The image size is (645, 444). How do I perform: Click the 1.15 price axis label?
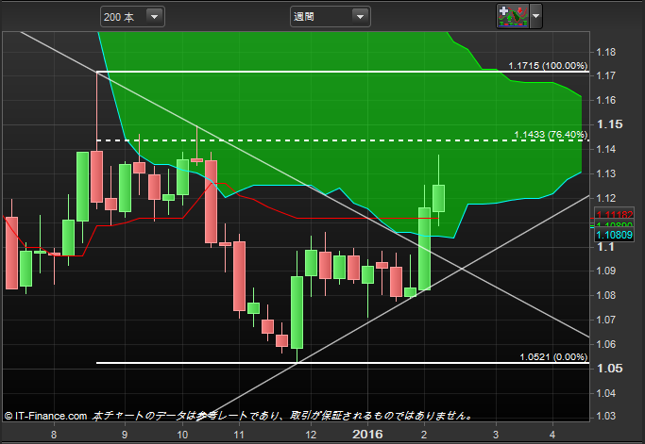pos(610,124)
